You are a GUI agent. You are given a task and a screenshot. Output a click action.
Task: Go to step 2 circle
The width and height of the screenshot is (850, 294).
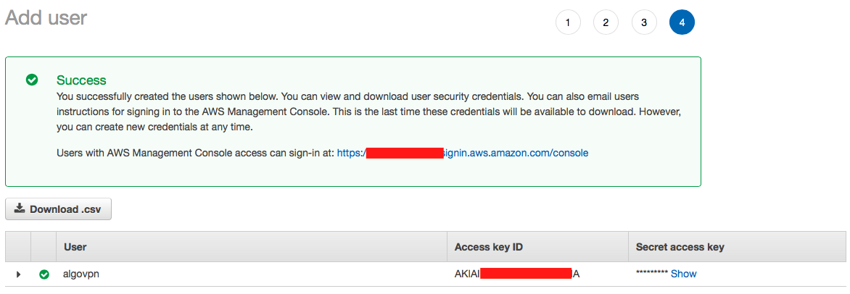(x=606, y=22)
